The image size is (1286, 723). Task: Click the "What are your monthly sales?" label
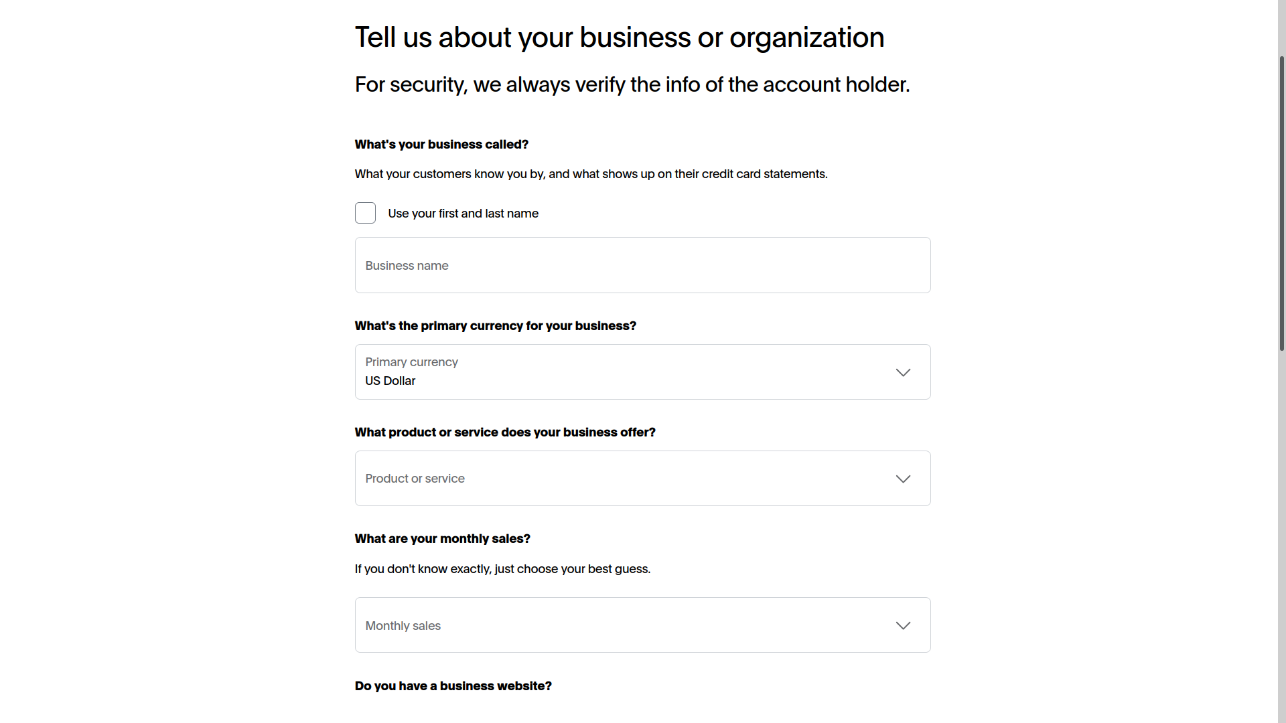pyautogui.click(x=442, y=539)
